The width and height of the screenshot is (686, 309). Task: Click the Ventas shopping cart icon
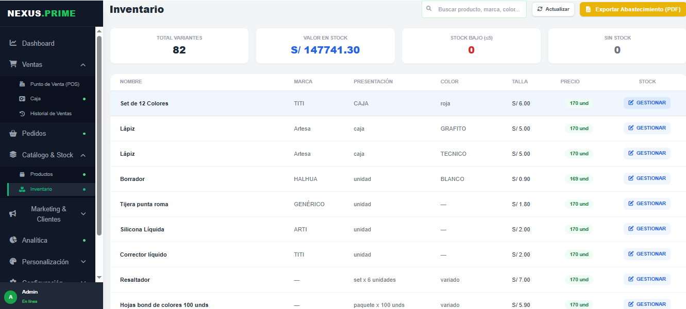tap(13, 64)
